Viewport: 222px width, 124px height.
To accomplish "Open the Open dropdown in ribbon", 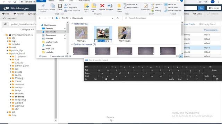I will 156,4.
